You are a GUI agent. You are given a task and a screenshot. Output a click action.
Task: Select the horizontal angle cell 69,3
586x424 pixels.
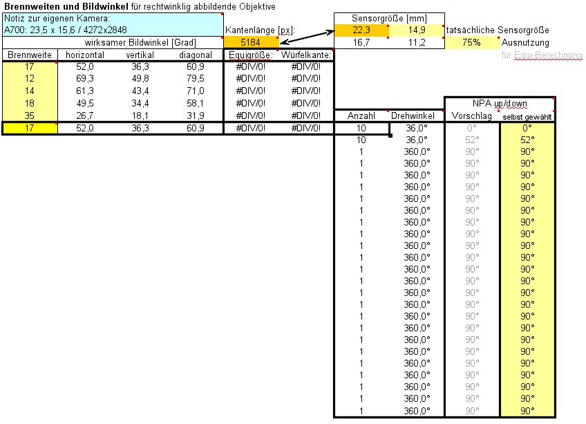[85, 79]
